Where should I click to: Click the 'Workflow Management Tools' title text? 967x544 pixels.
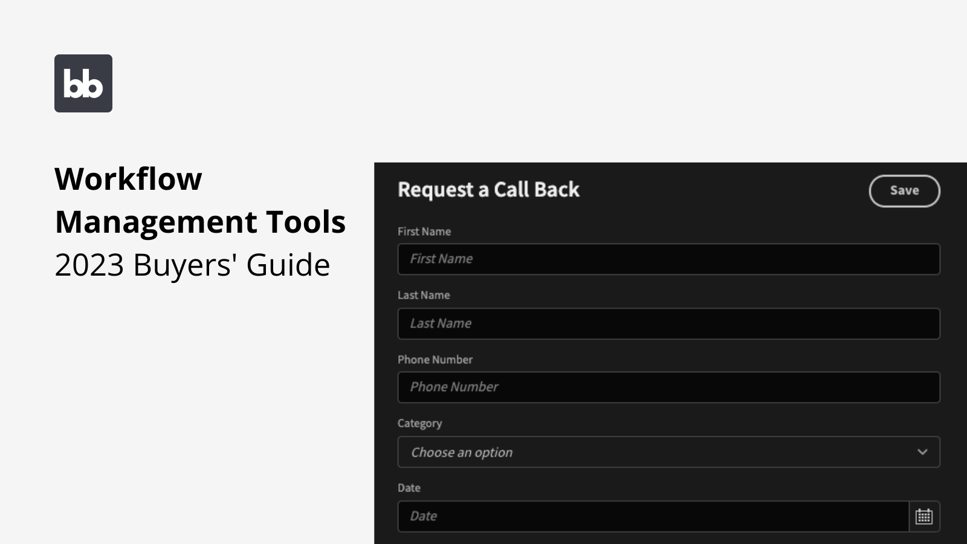coord(201,199)
